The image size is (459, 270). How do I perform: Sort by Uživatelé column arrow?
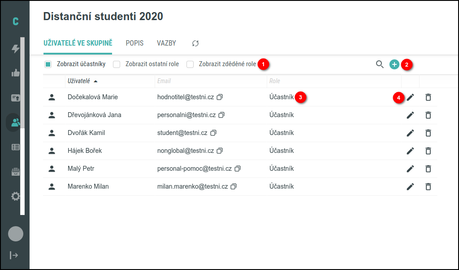tap(95, 81)
